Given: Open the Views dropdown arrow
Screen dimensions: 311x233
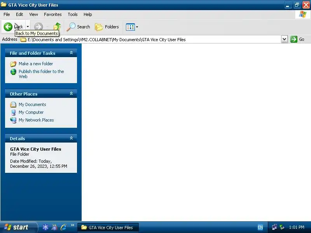Looking at the screenshot, I should [137, 27].
